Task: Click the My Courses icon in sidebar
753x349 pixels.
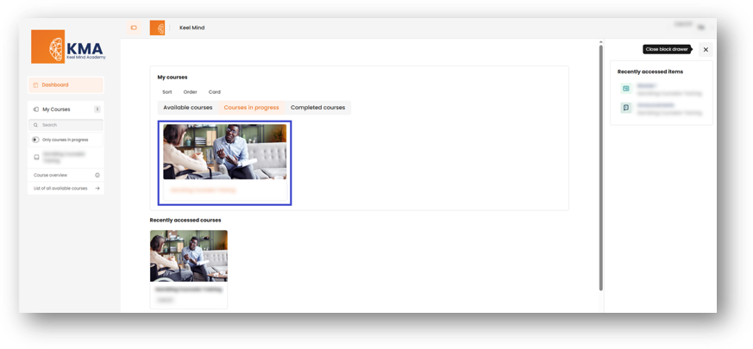Action: coord(35,109)
